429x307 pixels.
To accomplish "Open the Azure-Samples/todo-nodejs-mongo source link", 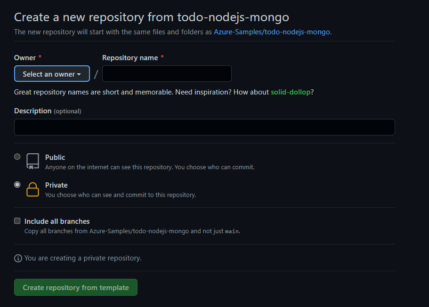I will click(x=272, y=31).
